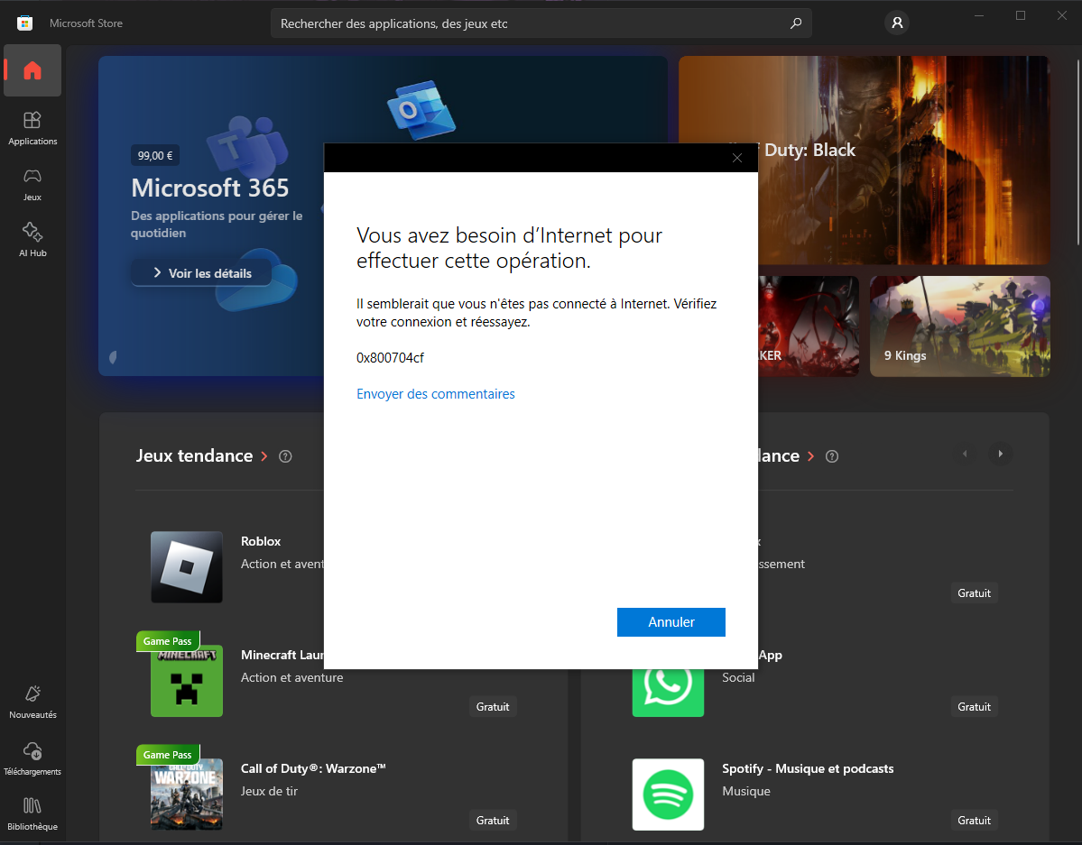The width and height of the screenshot is (1082, 845).
Task: Click Game Pass badge on Minecraft
Action: point(168,641)
